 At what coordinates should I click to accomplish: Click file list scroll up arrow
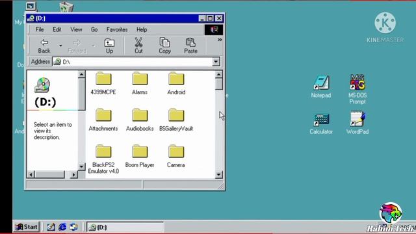pos(218,75)
